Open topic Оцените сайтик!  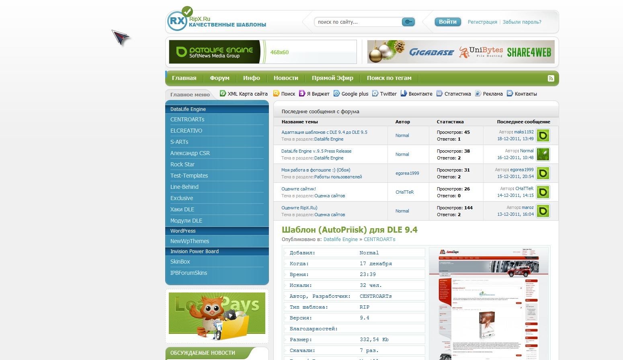pos(299,189)
